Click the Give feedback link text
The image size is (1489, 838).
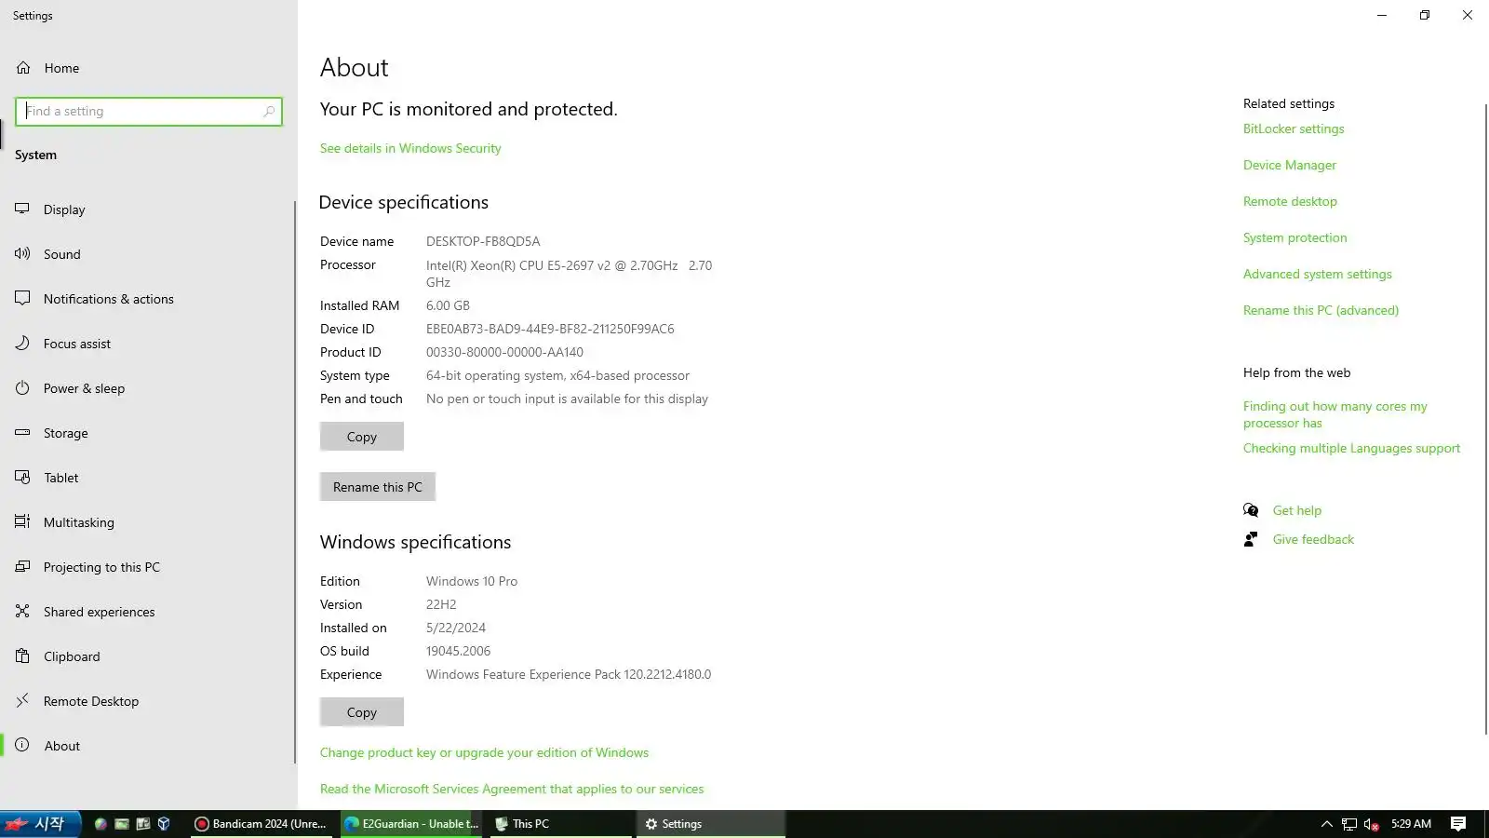1313,539
